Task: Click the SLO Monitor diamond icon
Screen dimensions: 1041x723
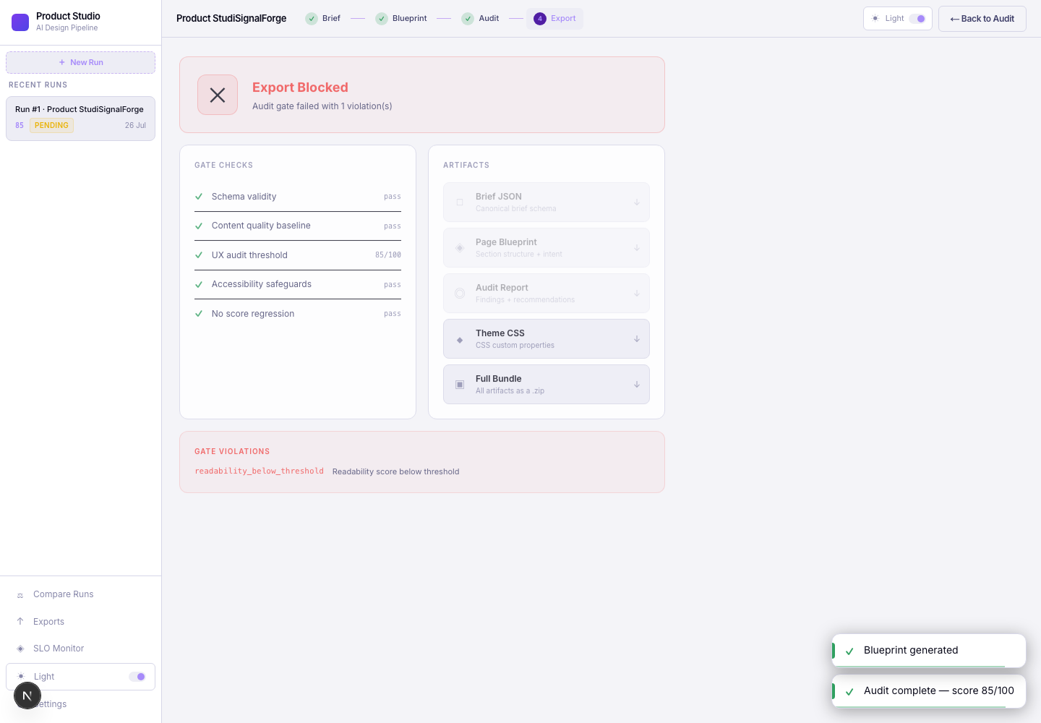Action: point(20,649)
